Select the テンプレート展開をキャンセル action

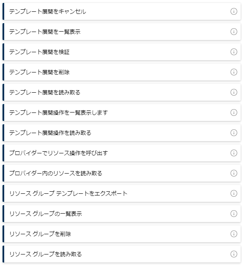click(121, 11)
